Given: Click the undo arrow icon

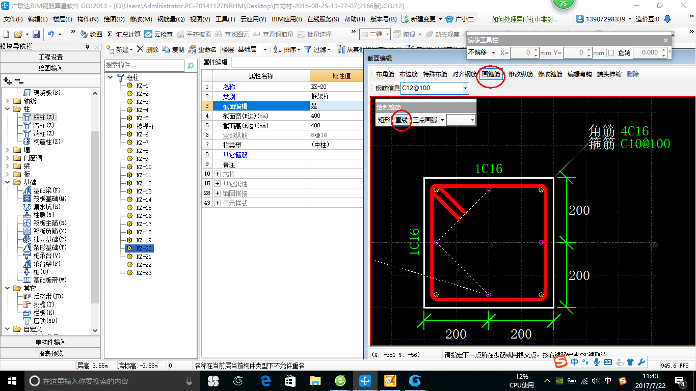Looking at the screenshot, I should (51, 34).
